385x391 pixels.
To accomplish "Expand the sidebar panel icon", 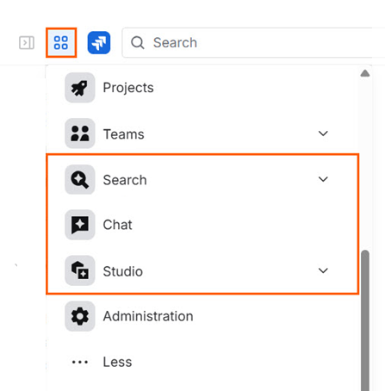I will pyautogui.click(x=27, y=43).
